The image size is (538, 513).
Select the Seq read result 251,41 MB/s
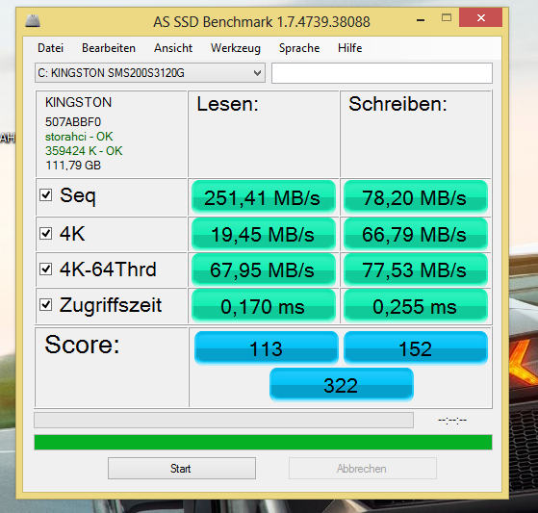[x=263, y=197]
